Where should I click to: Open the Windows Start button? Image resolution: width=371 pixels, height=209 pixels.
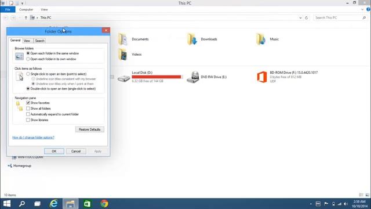coord(7,204)
